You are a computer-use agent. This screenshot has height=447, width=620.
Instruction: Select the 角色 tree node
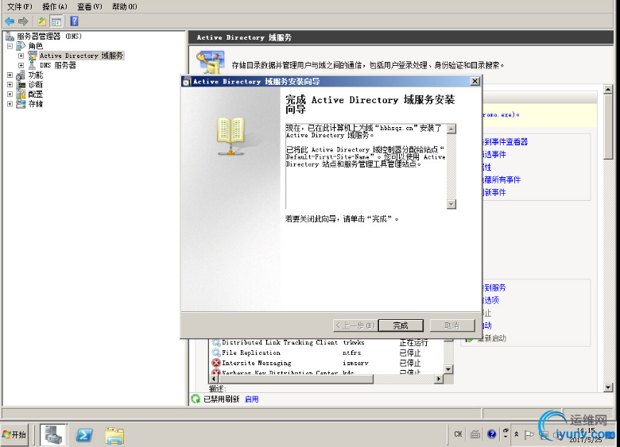(x=35, y=46)
